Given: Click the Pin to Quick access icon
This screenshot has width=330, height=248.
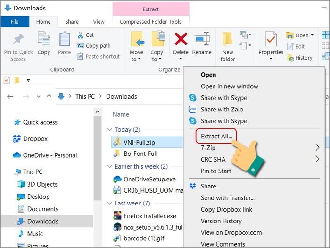Looking at the screenshot, I should pos(18,40).
